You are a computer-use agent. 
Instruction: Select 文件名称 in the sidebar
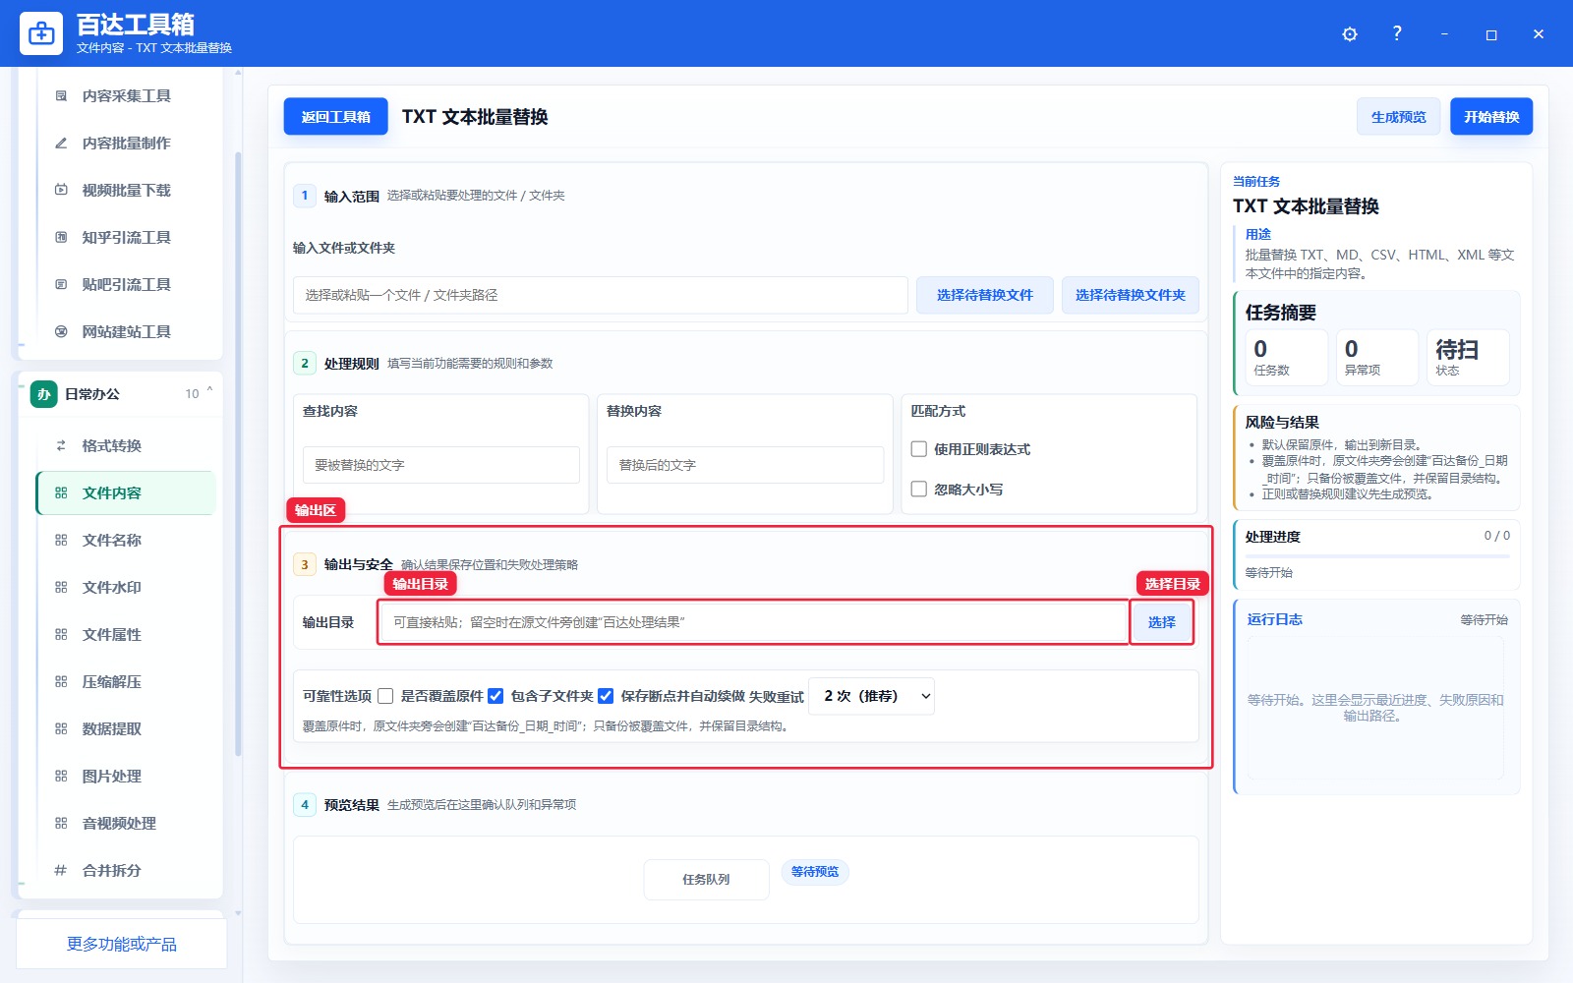click(126, 541)
